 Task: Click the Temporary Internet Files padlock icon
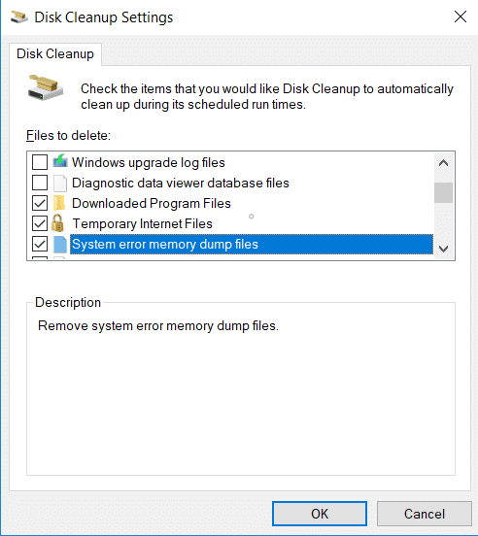click(x=57, y=223)
